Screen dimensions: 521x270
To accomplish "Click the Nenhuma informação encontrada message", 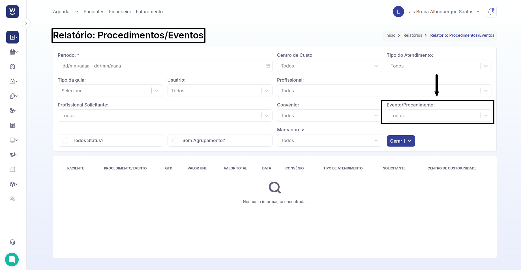I will [x=275, y=202].
